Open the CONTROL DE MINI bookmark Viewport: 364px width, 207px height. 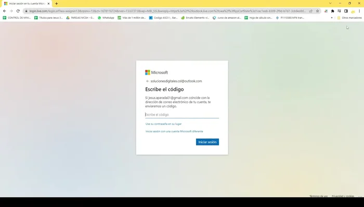(17, 18)
